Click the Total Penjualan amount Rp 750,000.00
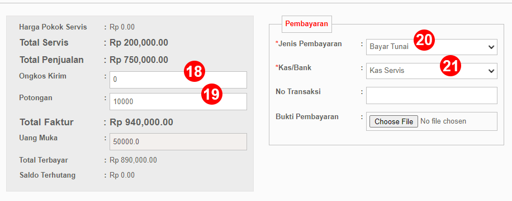The height and width of the screenshot is (201, 512). pos(139,60)
